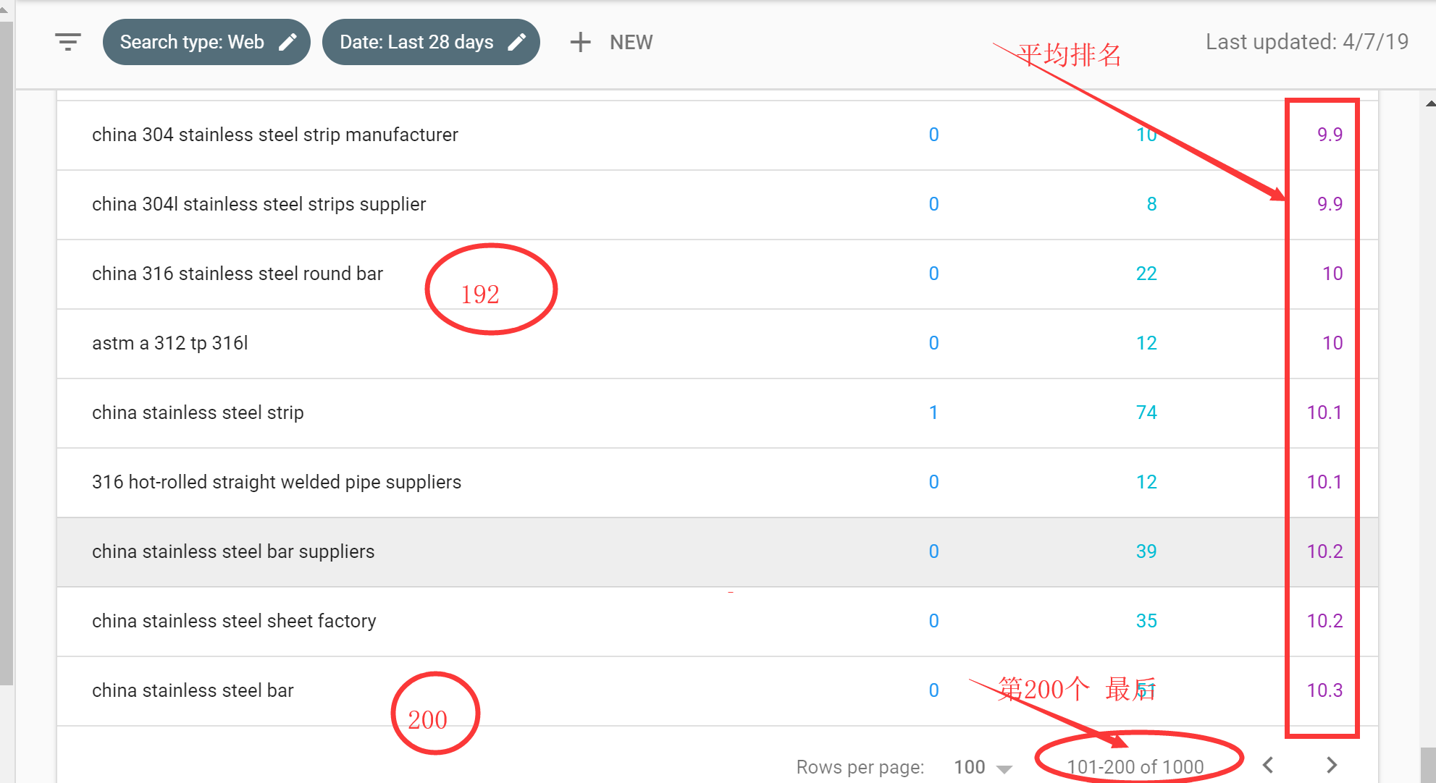Screen dimensions: 1436x783
Task: Click clicks value 1 for china stainless steel strip
Action: [x=933, y=412]
